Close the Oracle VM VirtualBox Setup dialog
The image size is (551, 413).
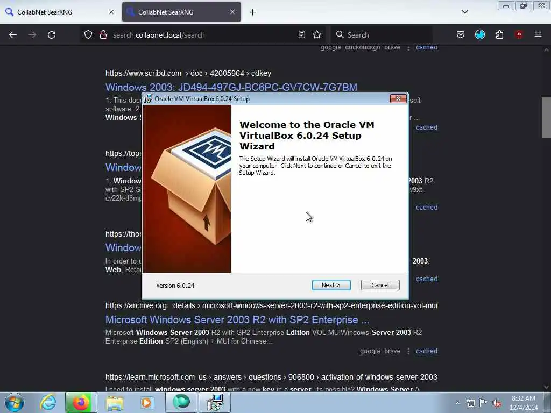click(x=398, y=99)
